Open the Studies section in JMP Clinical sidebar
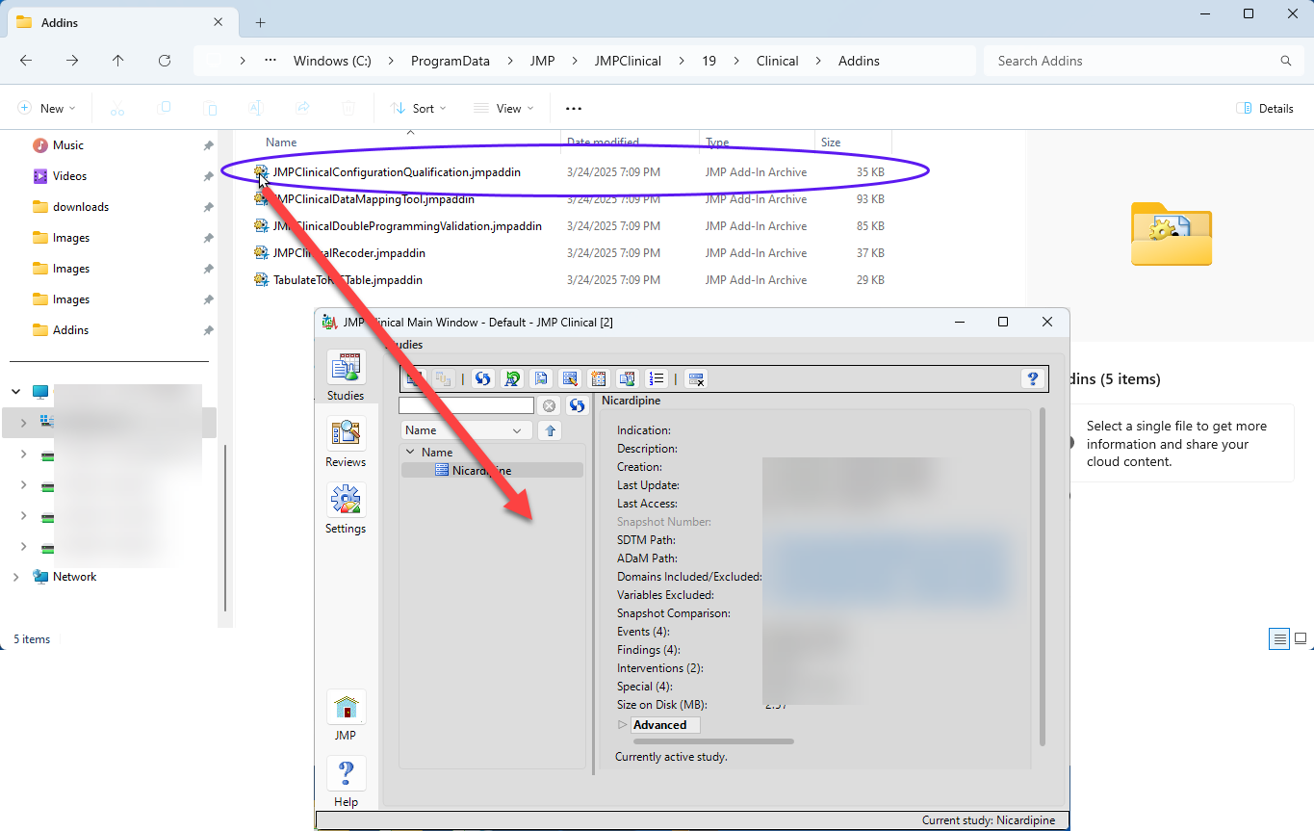This screenshot has height=831, width=1314. [x=346, y=377]
